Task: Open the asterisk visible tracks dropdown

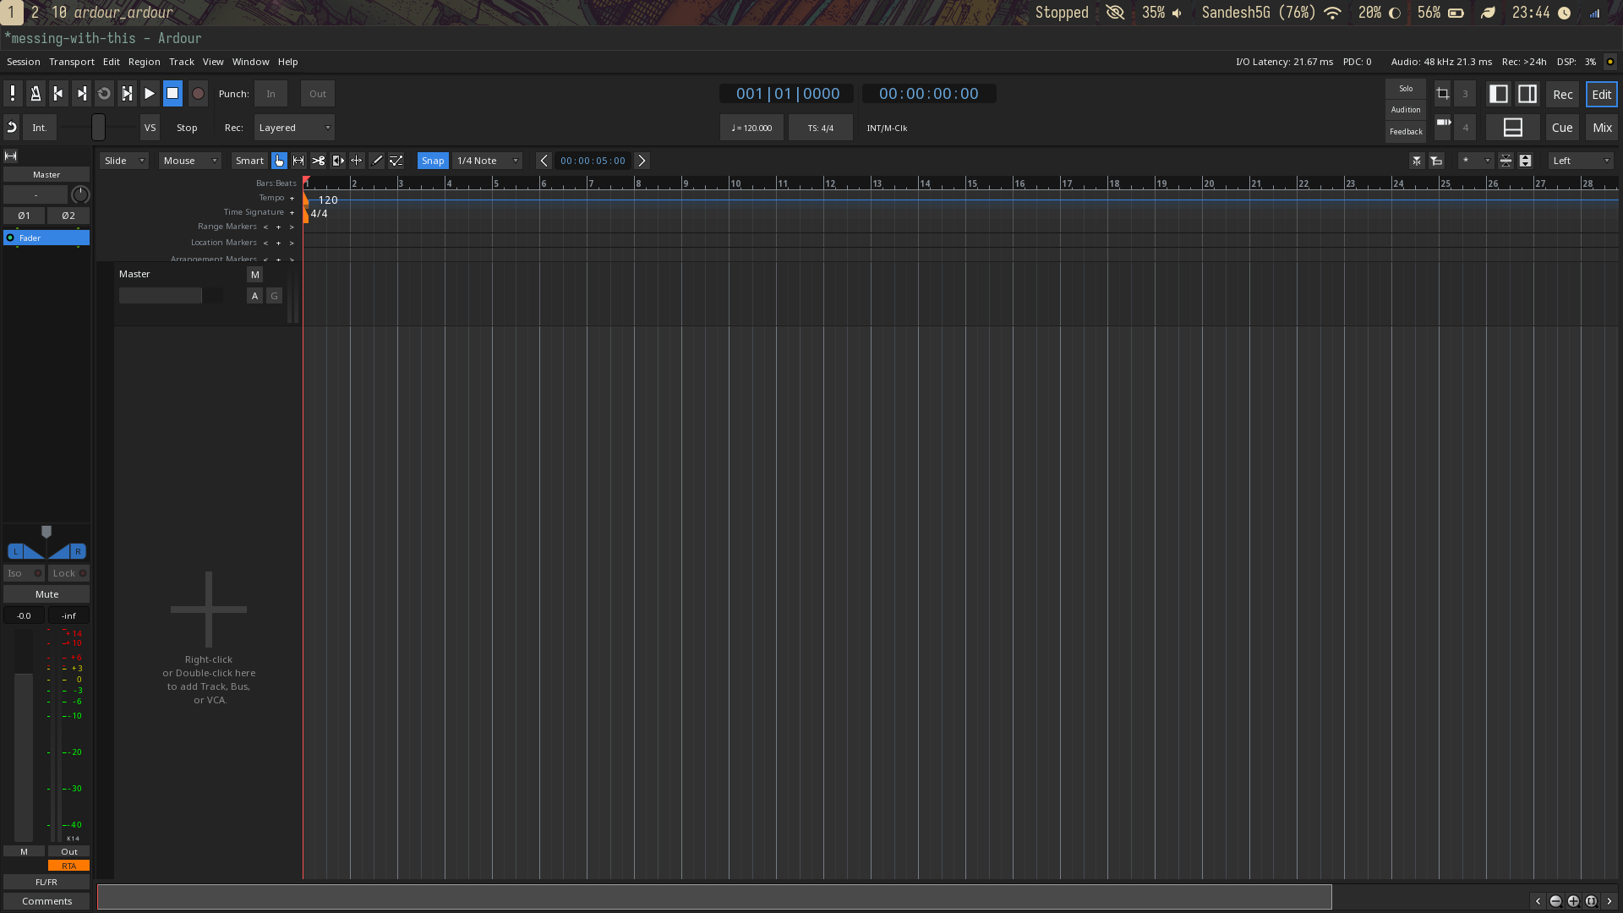Action: [x=1476, y=161]
